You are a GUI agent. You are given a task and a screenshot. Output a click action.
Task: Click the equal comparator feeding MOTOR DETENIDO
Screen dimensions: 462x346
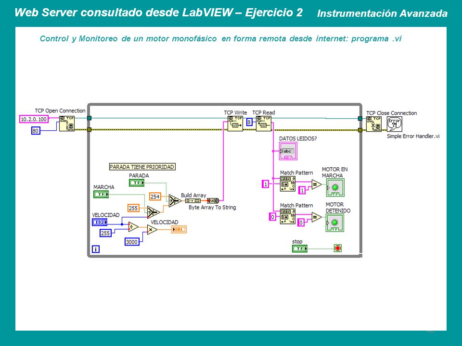pos(316,217)
